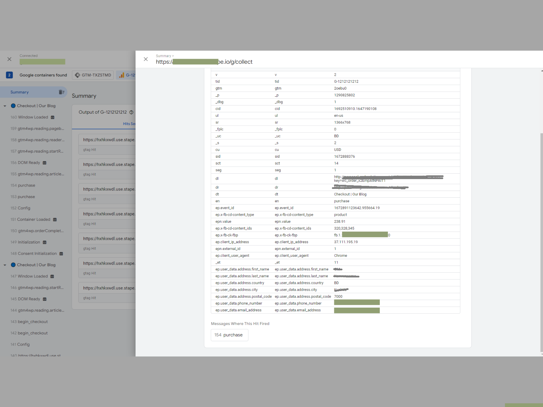Collapse the second Checkout | Our Blog tree arrow
Screen dimensions: 543x407
tap(5, 265)
